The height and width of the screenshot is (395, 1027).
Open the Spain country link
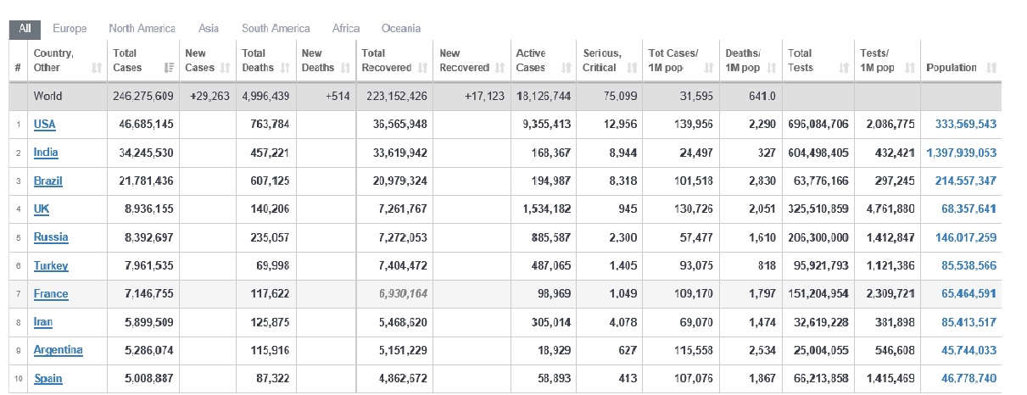[x=48, y=379]
